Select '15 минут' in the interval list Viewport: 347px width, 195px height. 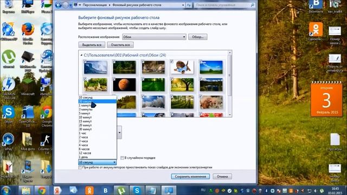[x=98, y=121]
